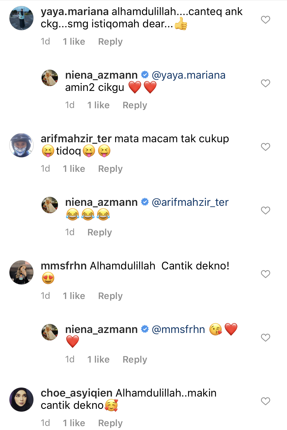View likes on mmsfrhn's comment
Viewport: 287px width, 430px height.
[x=74, y=296]
